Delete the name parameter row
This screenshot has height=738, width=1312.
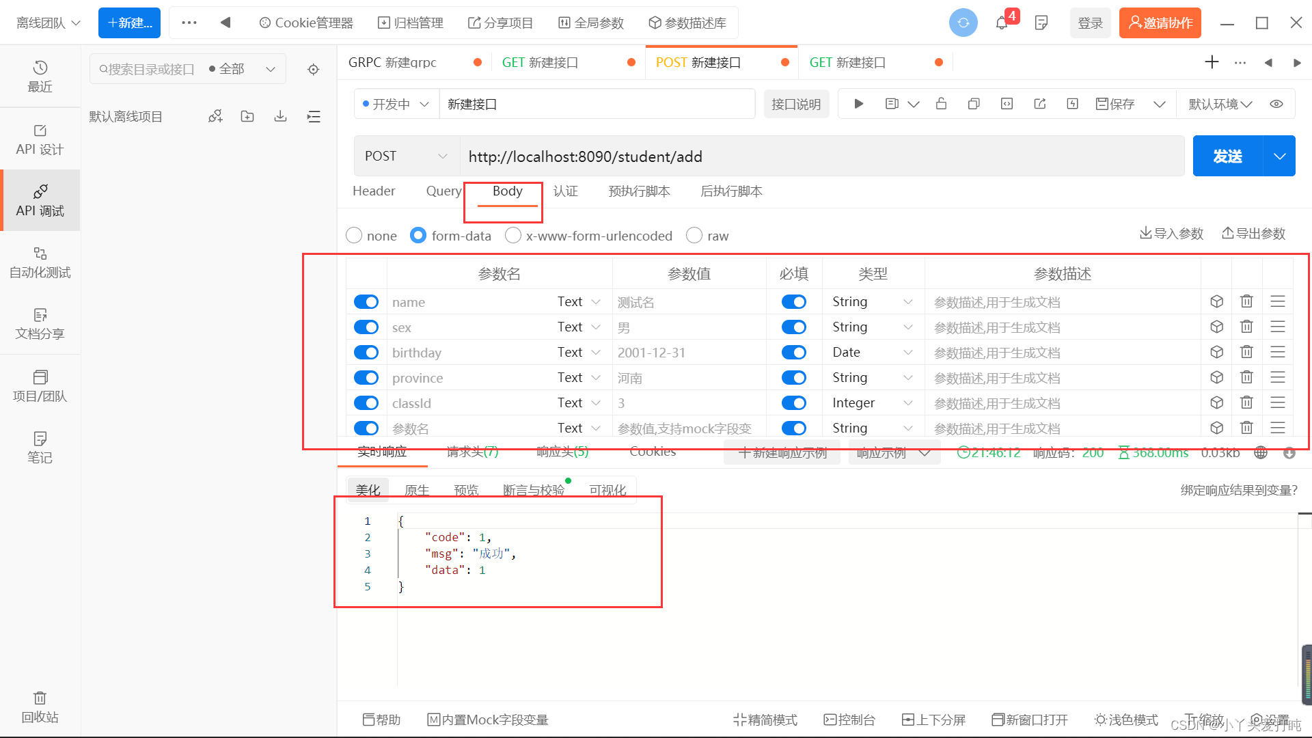point(1246,301)
